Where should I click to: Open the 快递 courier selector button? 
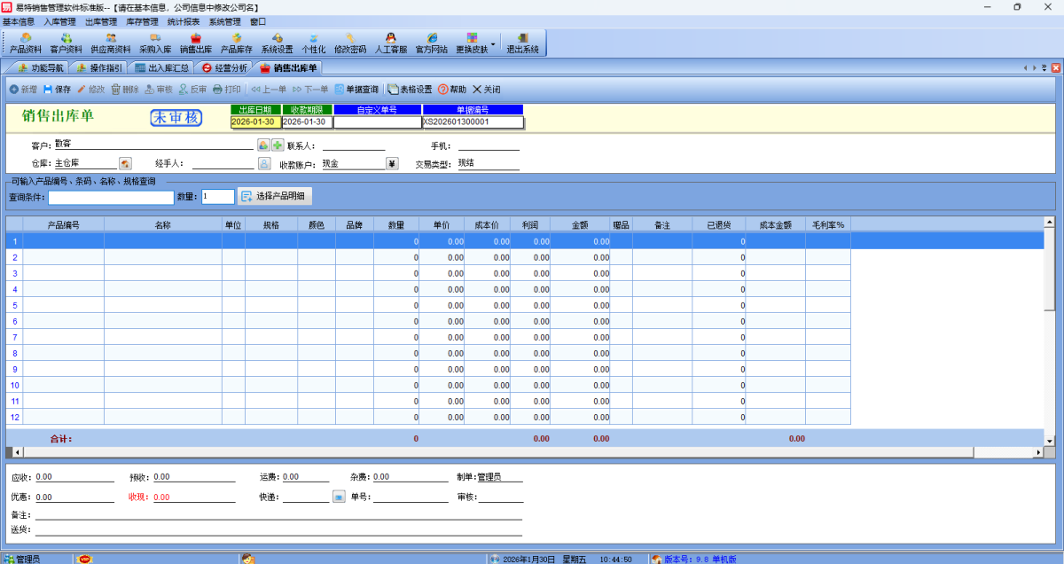tap(339, 497)
